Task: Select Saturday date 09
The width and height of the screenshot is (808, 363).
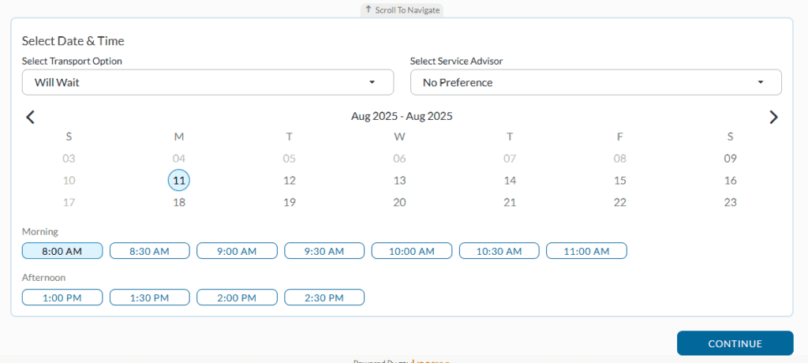Action: 730,159
